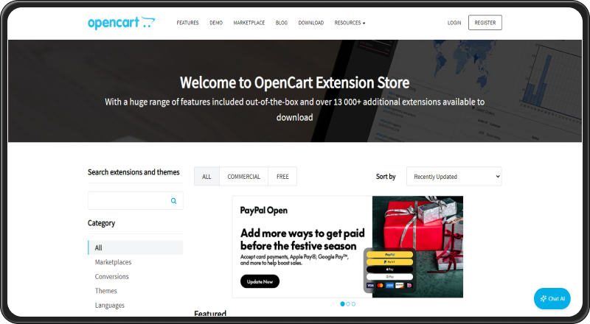The width and height of the screenshot is (590, 324).
Task: Open the Features page
Action: 187,23
